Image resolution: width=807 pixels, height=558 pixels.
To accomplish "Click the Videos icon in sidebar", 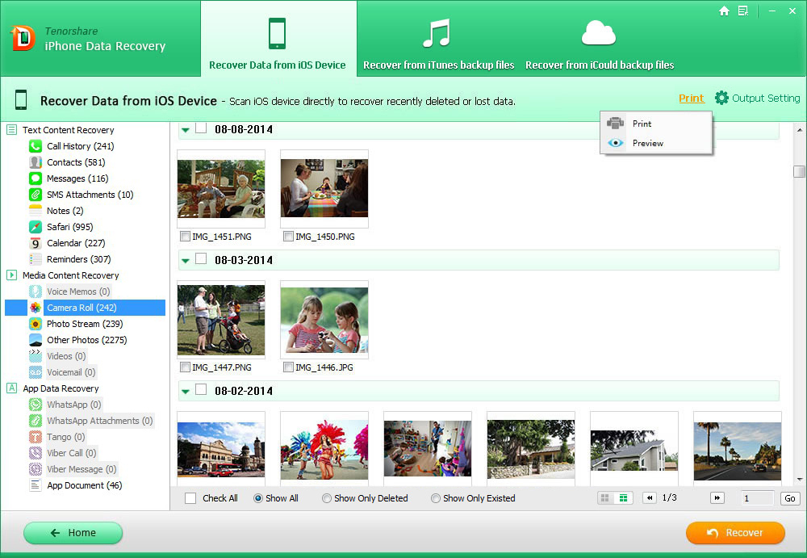I will (x=35, y=356).
